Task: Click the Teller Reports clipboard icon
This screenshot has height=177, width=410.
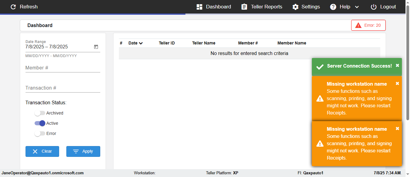Action: (244, 7)
